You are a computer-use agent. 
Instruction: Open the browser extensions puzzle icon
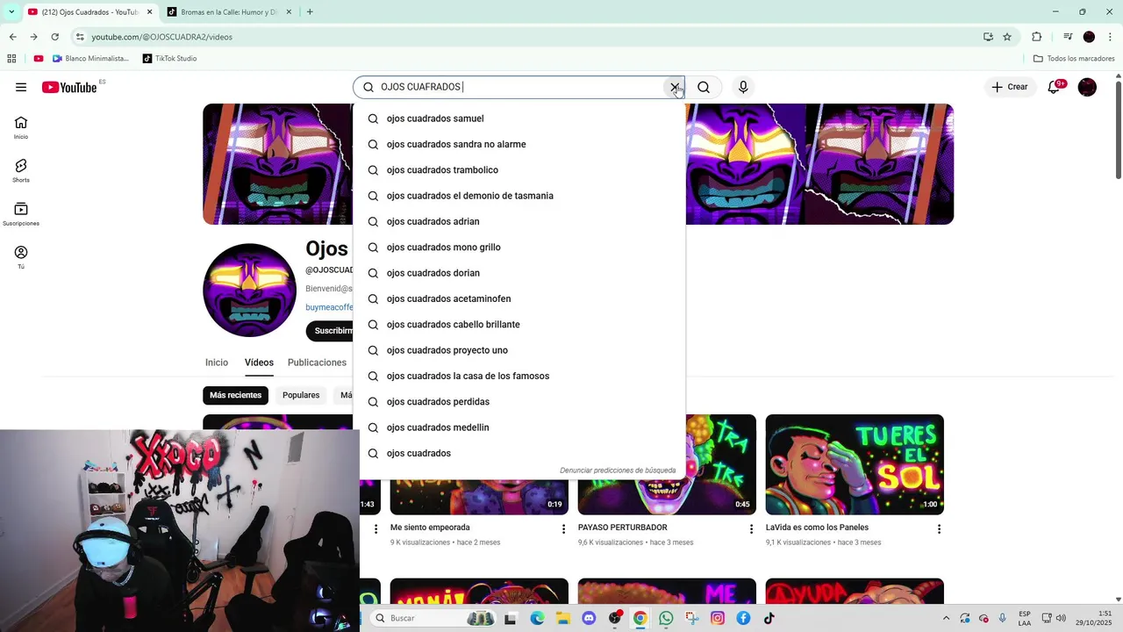[1036, 37]
